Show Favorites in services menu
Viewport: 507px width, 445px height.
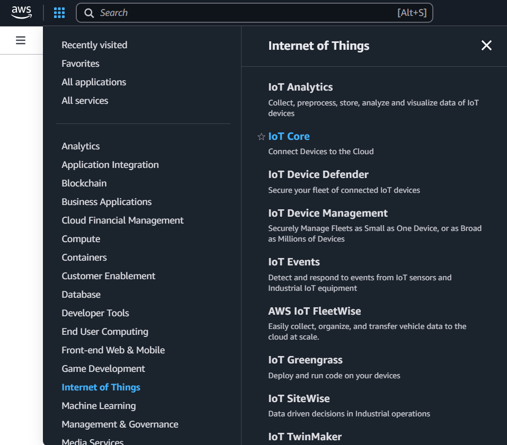pyautogui.click(x=81, y=64)
